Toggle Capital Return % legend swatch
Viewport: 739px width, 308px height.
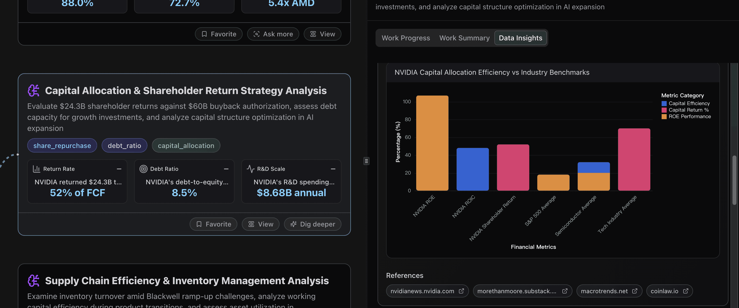pos(664,110)
